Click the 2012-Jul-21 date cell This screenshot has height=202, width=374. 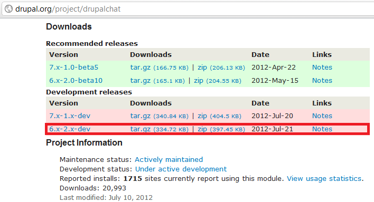272,129
